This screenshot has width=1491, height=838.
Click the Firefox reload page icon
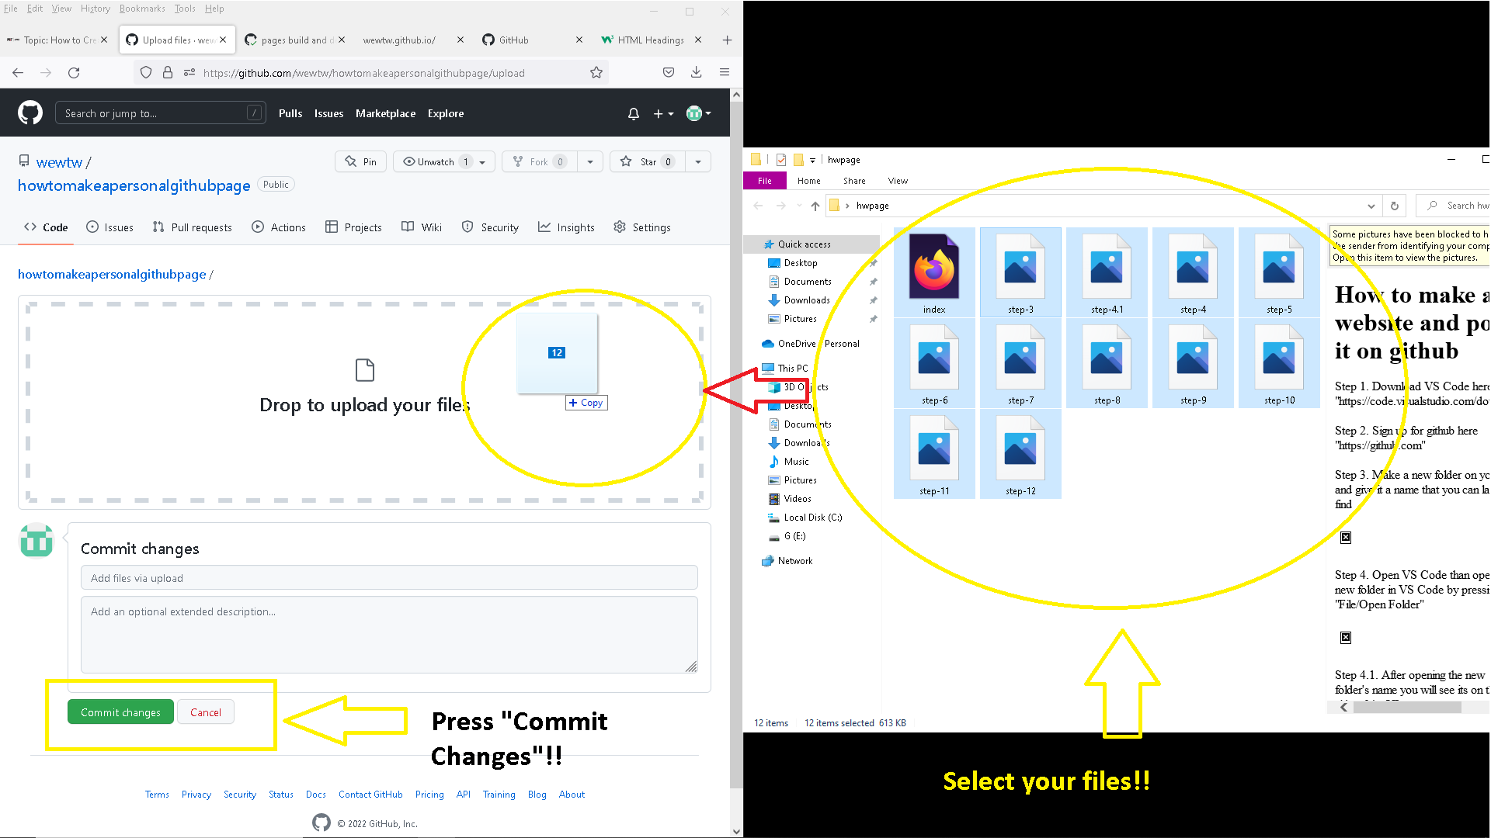coord(74,73)
